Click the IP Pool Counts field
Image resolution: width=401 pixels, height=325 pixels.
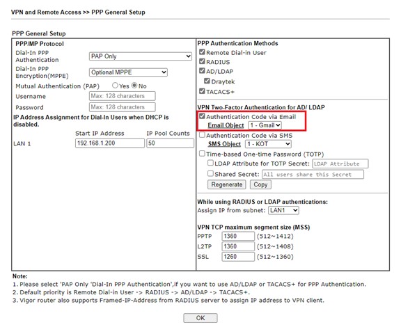[x=170, y=143]
